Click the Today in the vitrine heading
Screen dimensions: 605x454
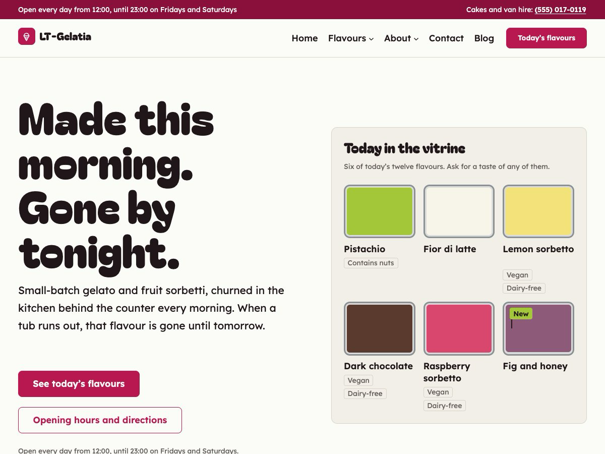404,148
